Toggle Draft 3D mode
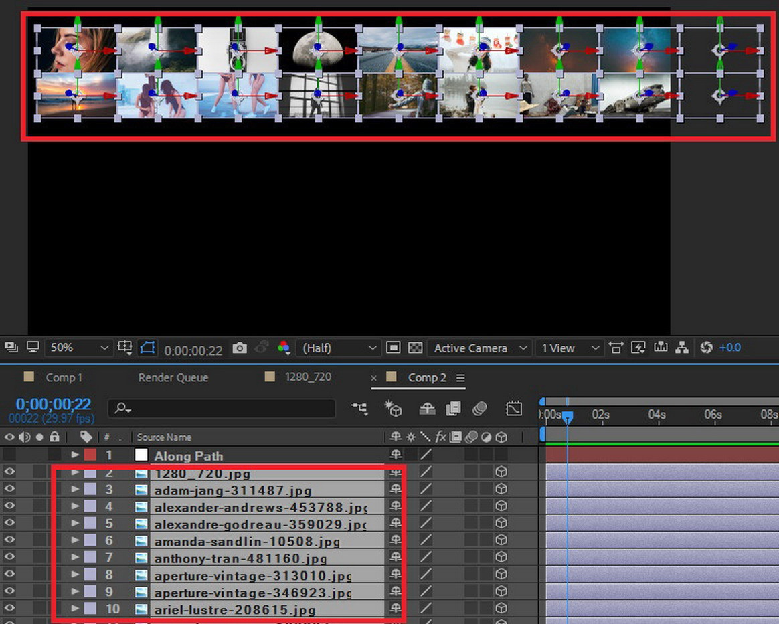 tap(393, 409)
